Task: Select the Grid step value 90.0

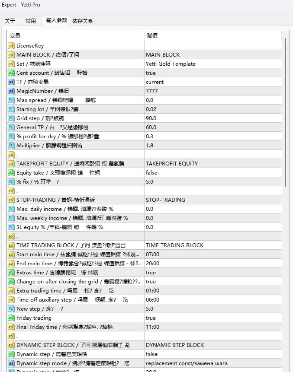Action: [x=213, y=118]
